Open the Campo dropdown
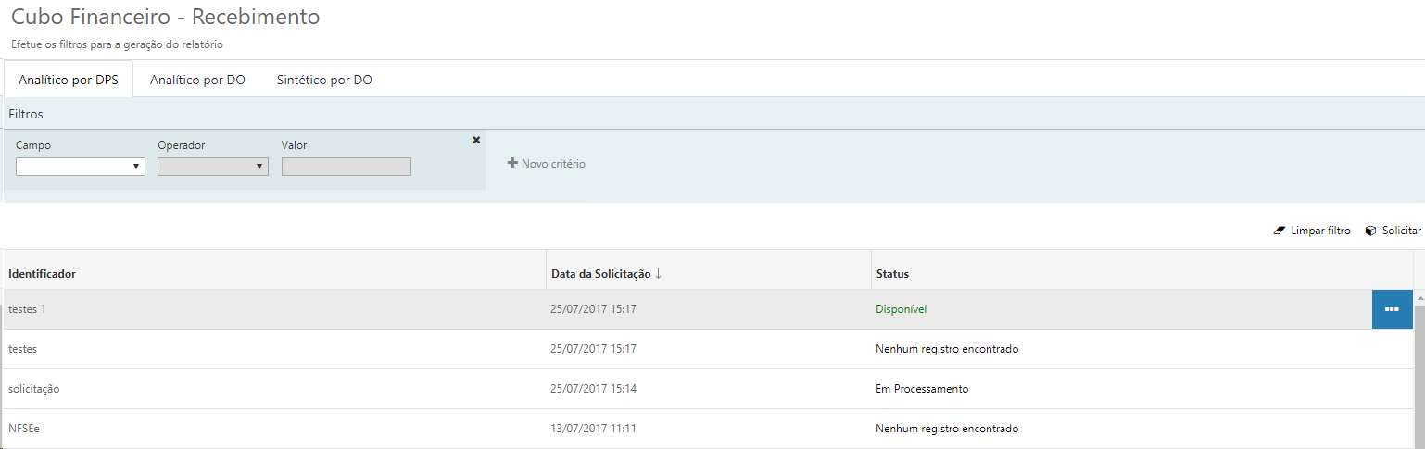Image resolution: width=1425 pixels, height=449 pixels. coord(81,167)
